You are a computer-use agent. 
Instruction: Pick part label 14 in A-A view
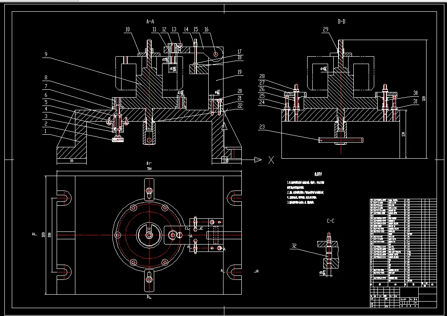click(186, 29)
